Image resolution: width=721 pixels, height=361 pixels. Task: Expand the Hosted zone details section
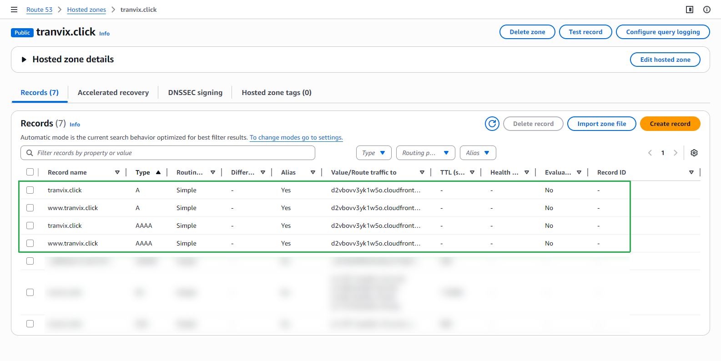(x=24, y=60)
